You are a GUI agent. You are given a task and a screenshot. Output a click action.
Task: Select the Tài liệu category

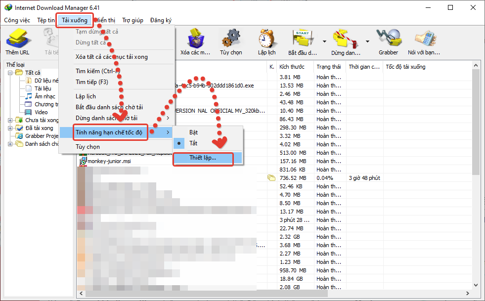(x=43, y=88)
